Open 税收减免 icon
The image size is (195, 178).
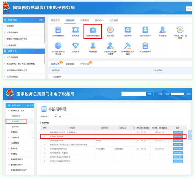110,31
